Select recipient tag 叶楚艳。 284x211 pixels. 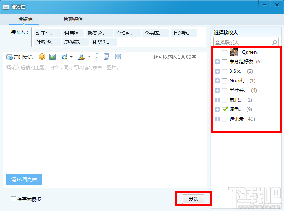coord(184,33)
